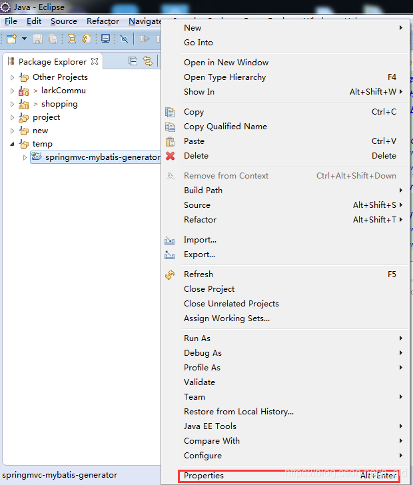The width and height of the screenshot is (413, 485).
Task: Expand the shopping tree node
Action: point(12,104)
